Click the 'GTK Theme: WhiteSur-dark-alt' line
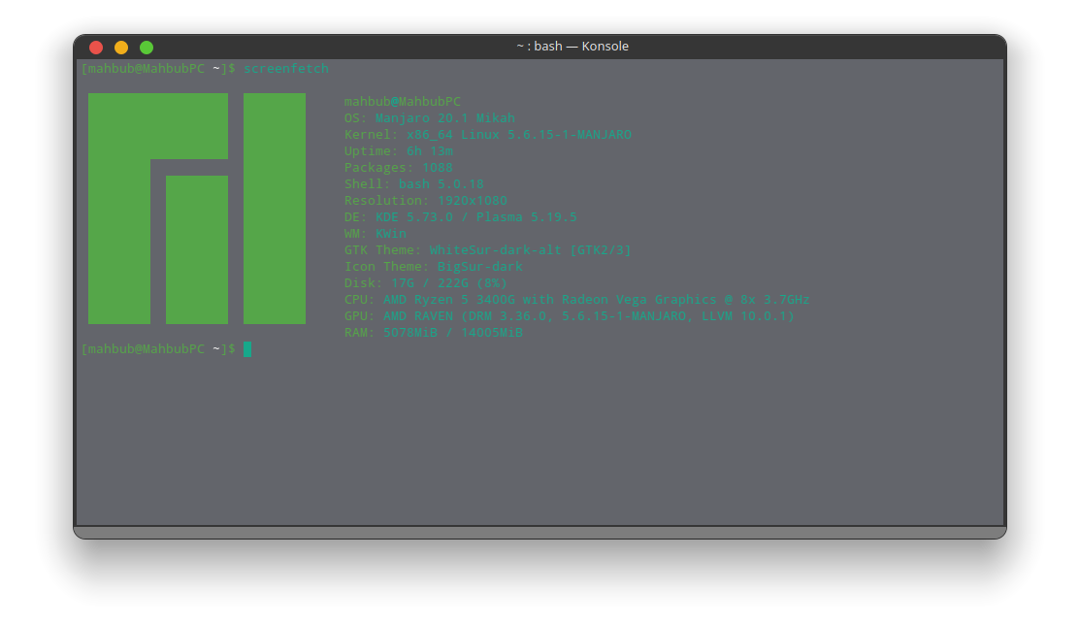This screenshot has height=622, width=1080. [488, 250]
